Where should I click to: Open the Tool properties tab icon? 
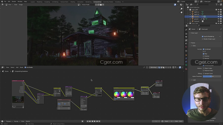(x=186, y=30)
